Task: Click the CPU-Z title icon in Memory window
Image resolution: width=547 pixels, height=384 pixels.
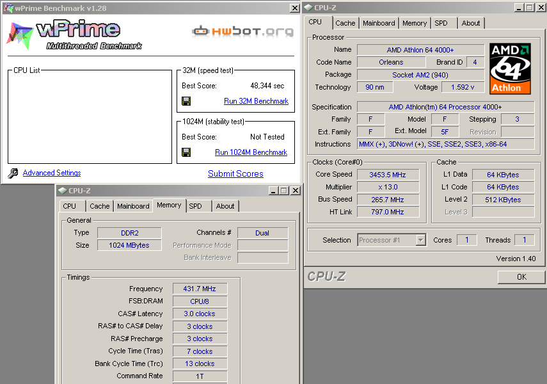Action: coord(63,191)
